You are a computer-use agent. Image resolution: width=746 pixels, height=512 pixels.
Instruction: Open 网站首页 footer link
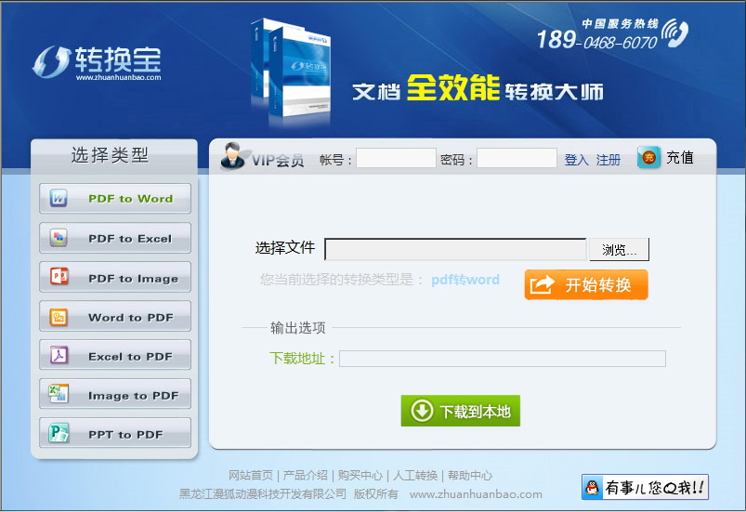tap(251, 476)
